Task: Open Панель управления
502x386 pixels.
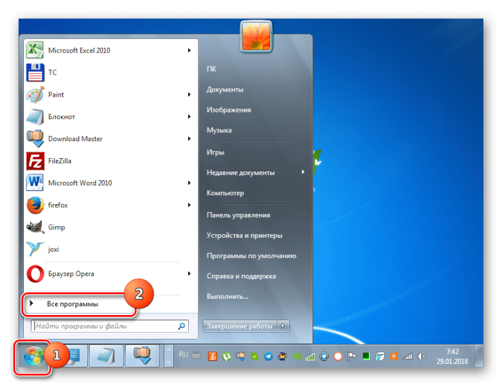Action: point(238,215)
